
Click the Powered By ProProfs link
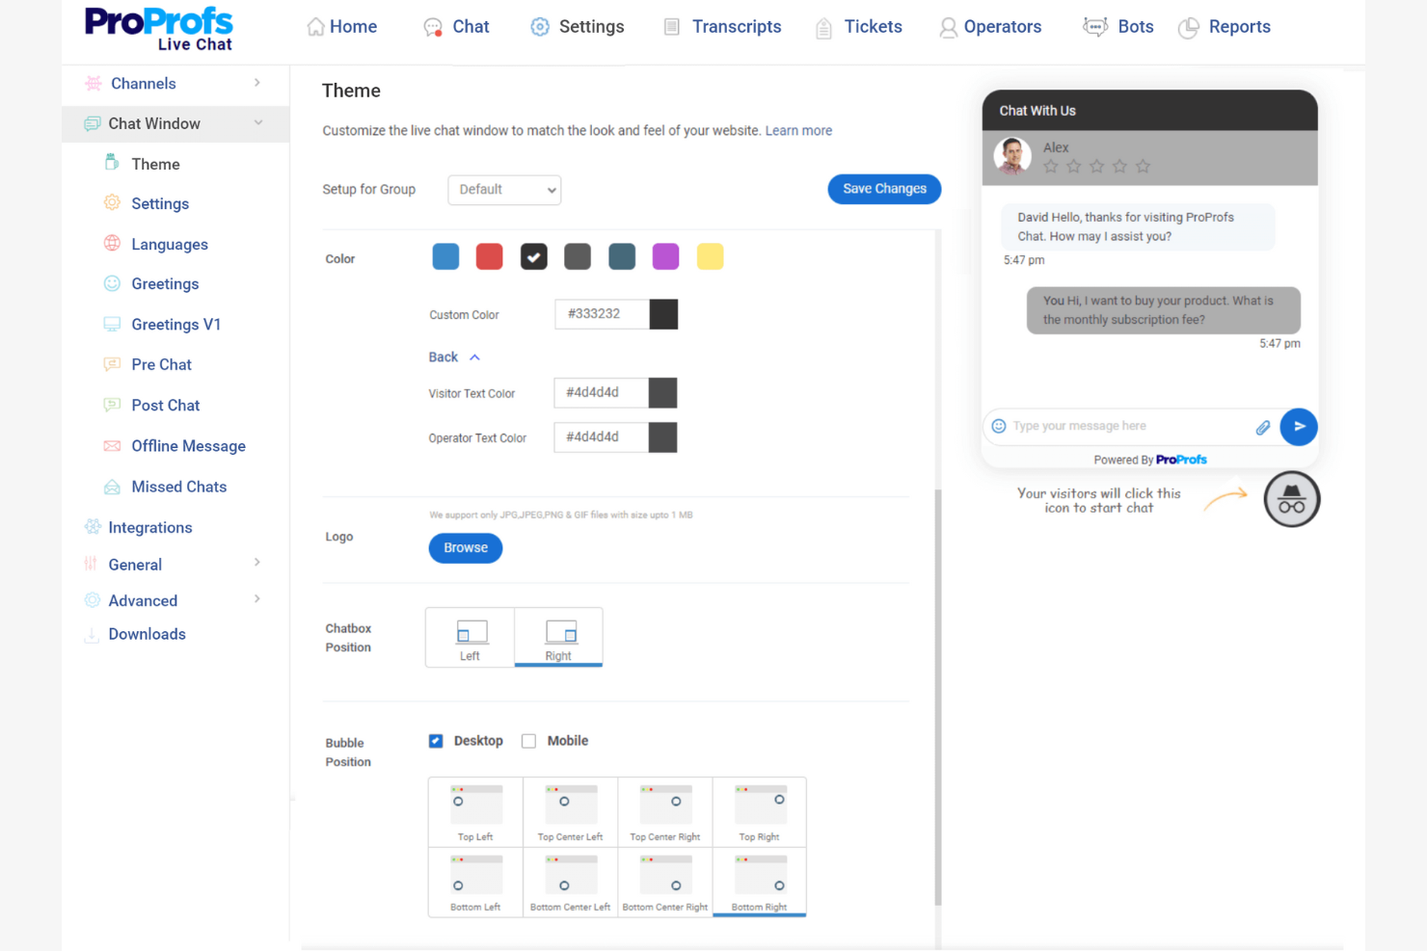coord(1150,460)
